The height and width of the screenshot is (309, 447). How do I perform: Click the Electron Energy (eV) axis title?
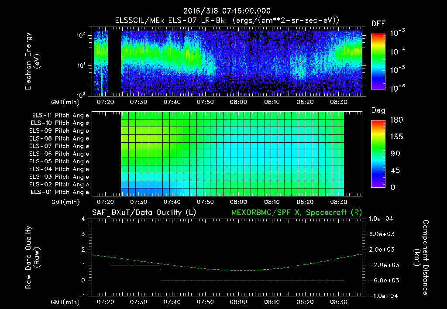pos(32,61)
